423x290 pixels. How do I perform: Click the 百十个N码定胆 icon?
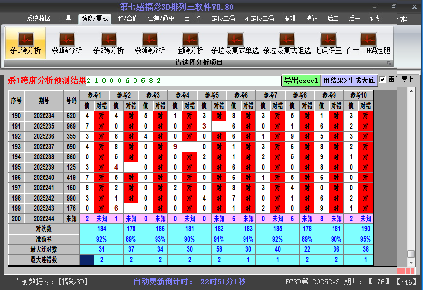click(x=368, y=43)
